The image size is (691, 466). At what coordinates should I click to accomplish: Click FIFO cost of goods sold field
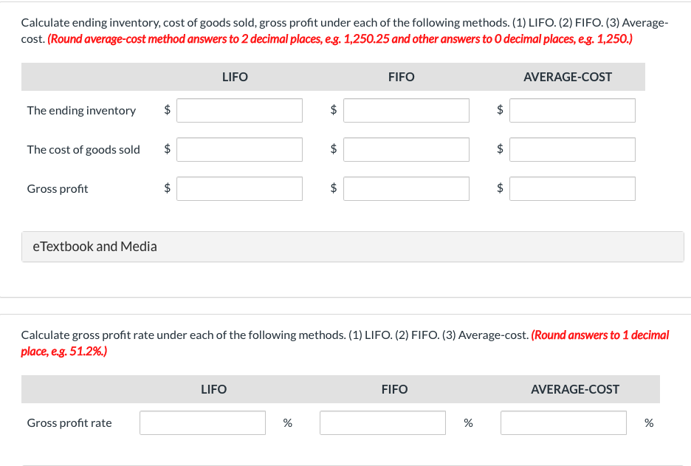[406, 149]
